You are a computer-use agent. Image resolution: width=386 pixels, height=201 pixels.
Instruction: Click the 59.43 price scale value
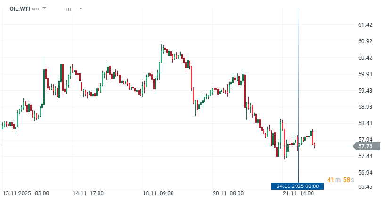point(366,91)
